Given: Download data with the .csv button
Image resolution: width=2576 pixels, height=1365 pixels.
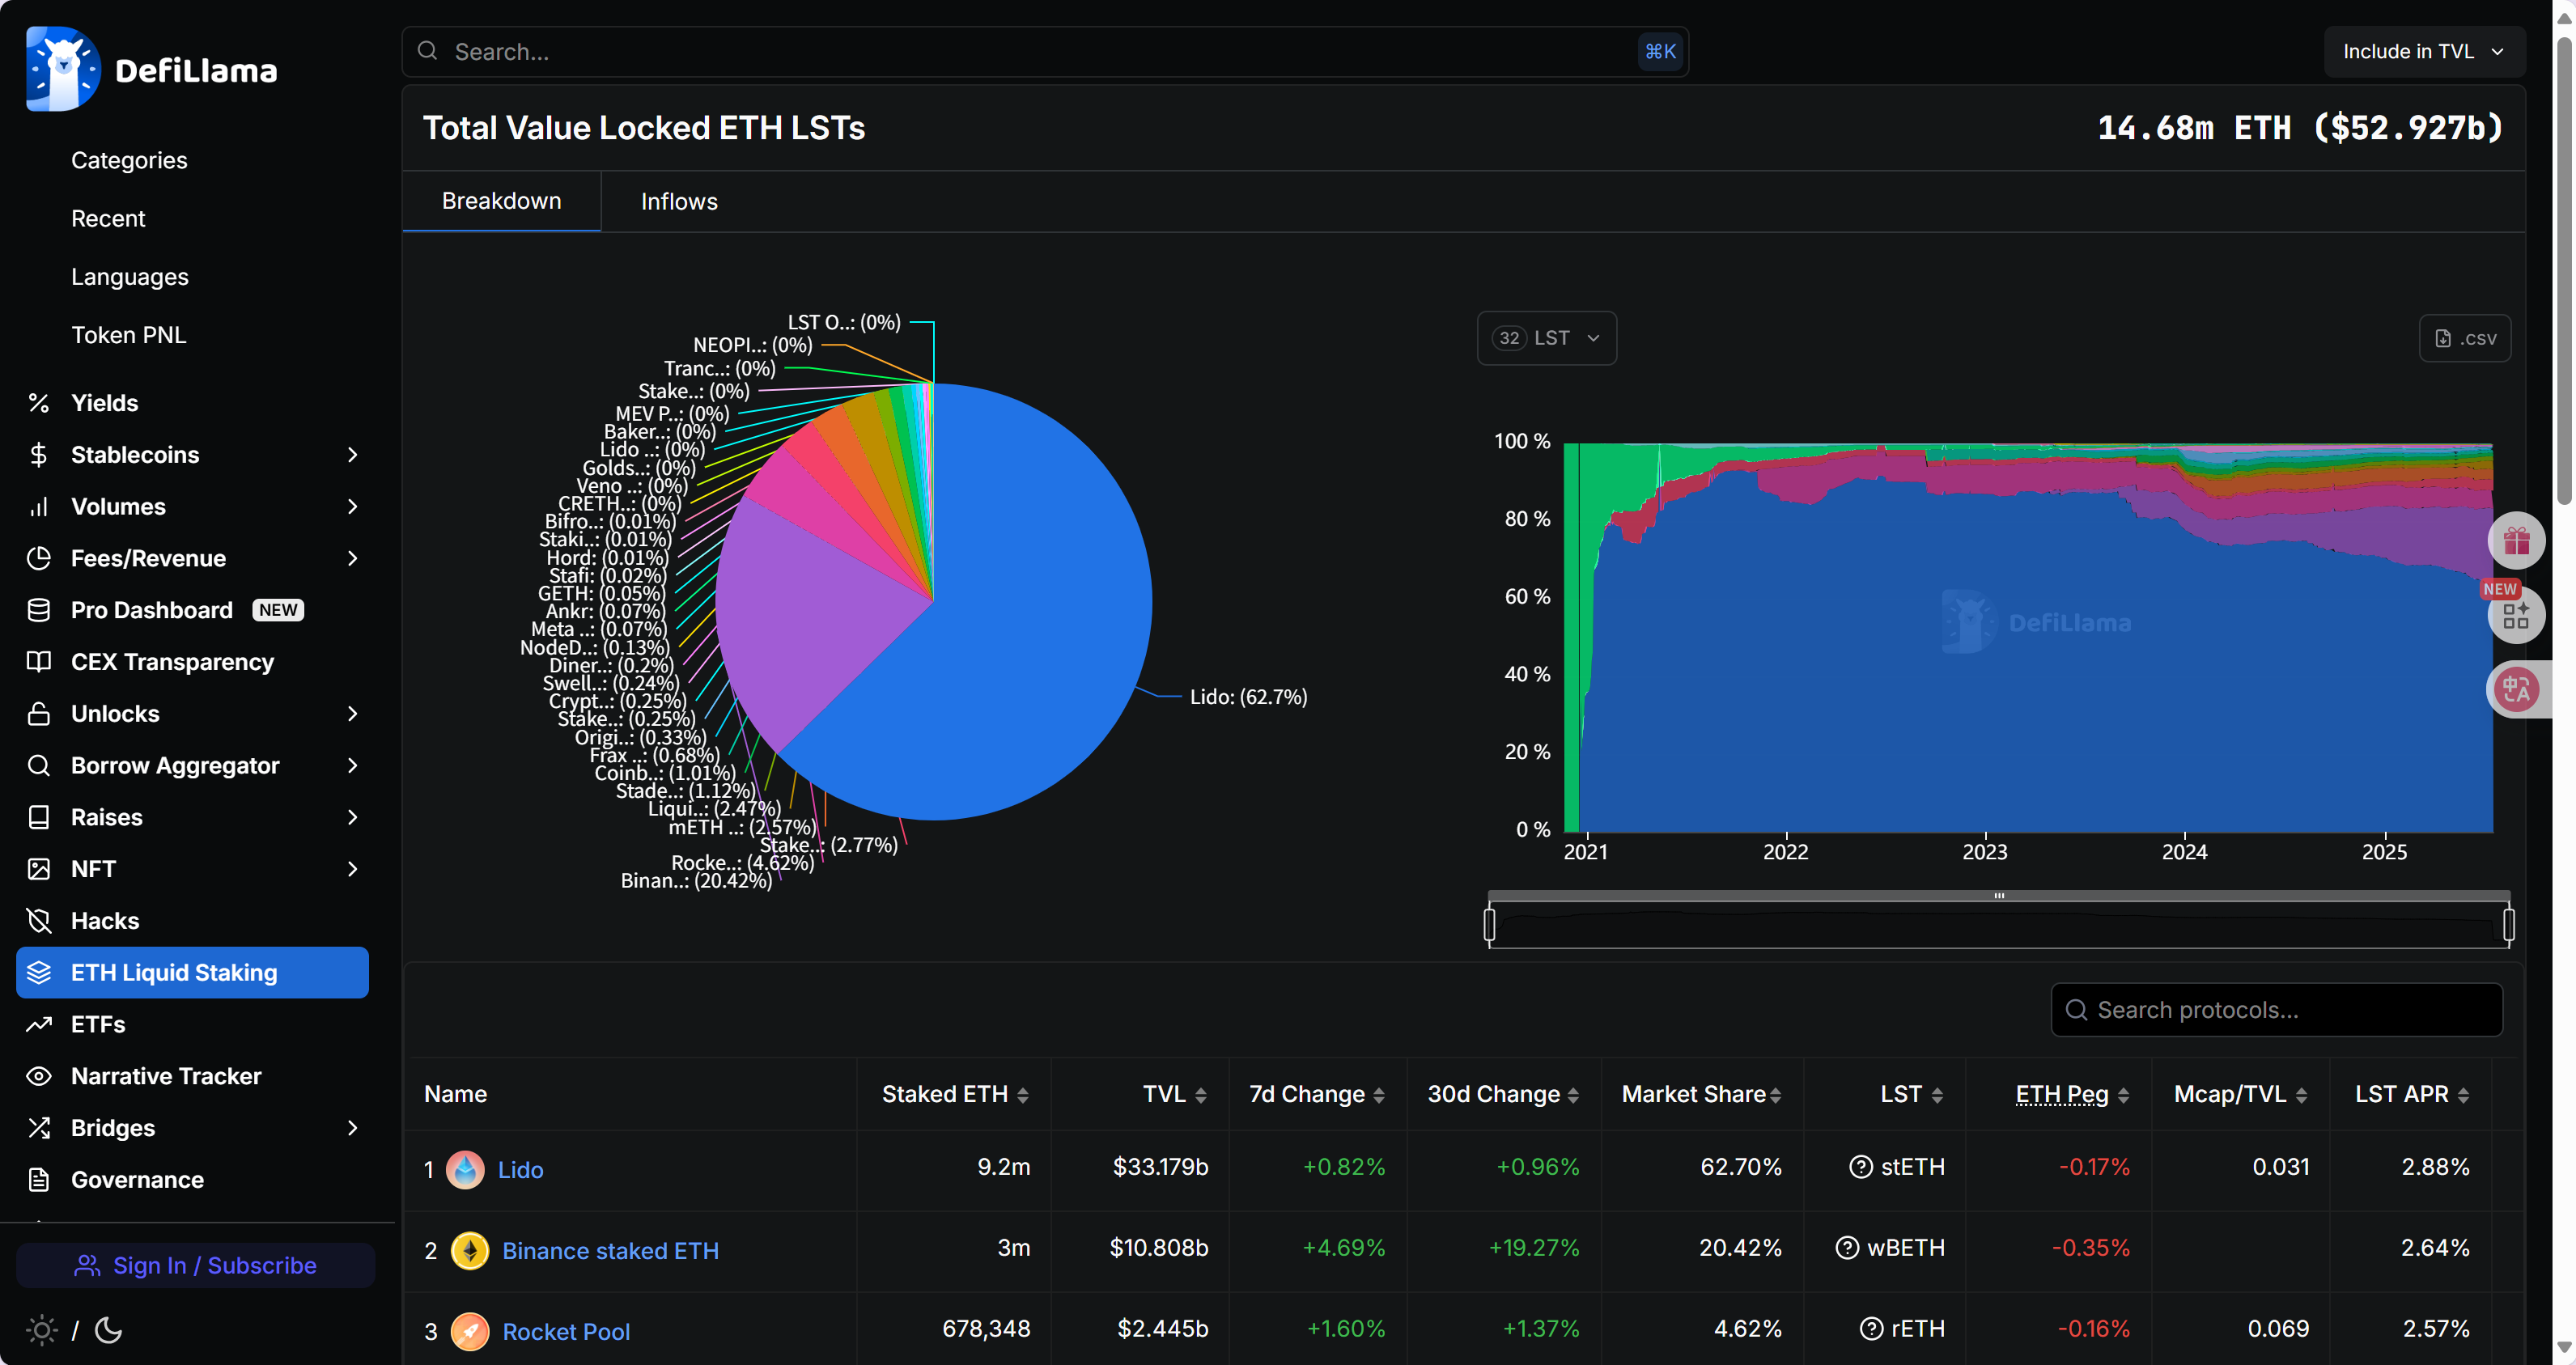Looking at the screenshot, I should 2465,338.
